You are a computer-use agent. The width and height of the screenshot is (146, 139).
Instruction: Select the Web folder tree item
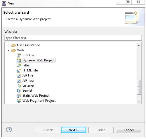20,50
